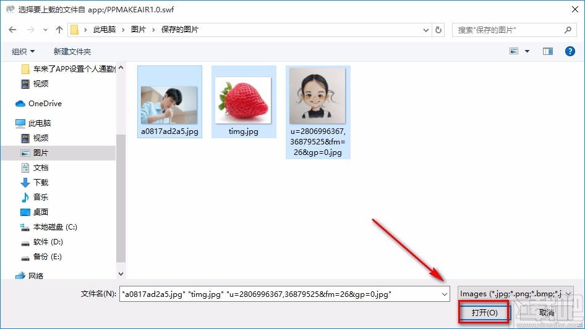Viewport: 585px width, 329px height.
Task: Select 图片 in the sidebar
Action: [58, 152]
